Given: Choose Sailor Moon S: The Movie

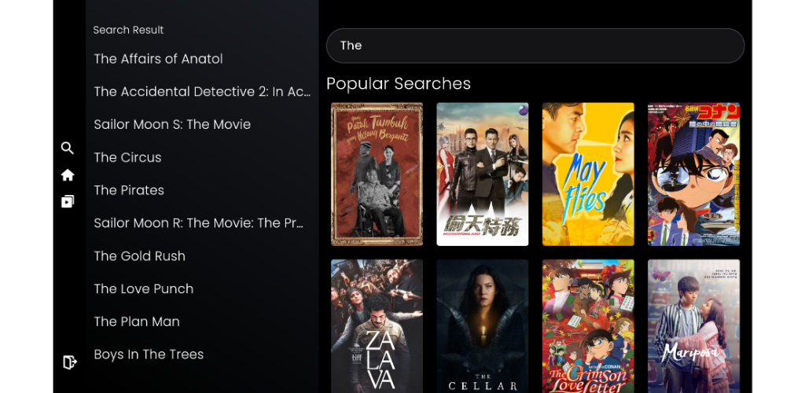Looking at the screenshot, I should pos(172,125).
